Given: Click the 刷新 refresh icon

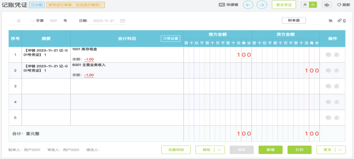Looking at the screenshot, I should click(339, 5).
